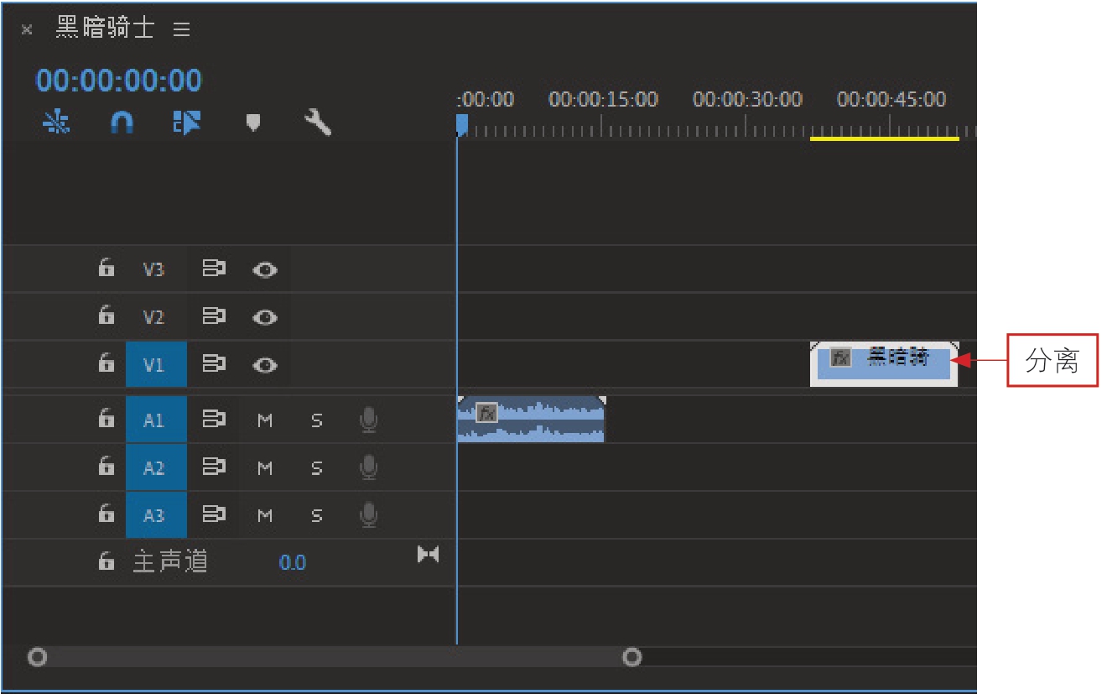Toggle sync lock on A3
Viewport: 1107px width, 694px height.
pyautogui.click(x=215, y=515)
